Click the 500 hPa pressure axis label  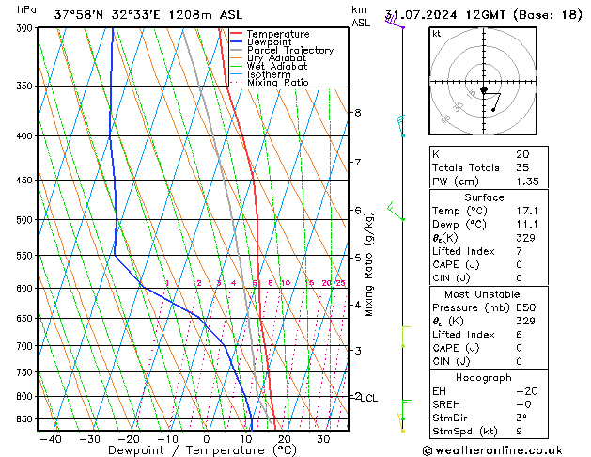coord(24,219)
